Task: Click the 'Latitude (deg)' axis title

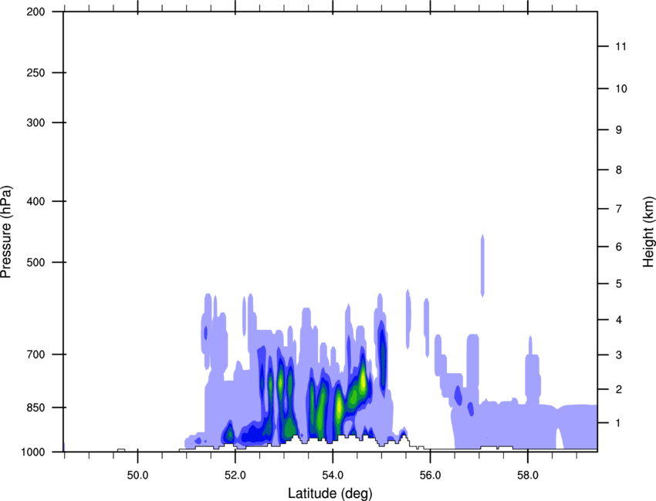Action: 330,493
